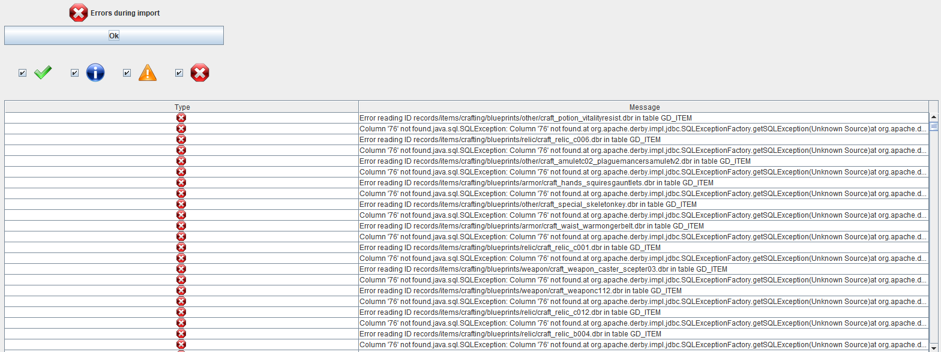Click the scrollbar up arrow

click(933, 117)
